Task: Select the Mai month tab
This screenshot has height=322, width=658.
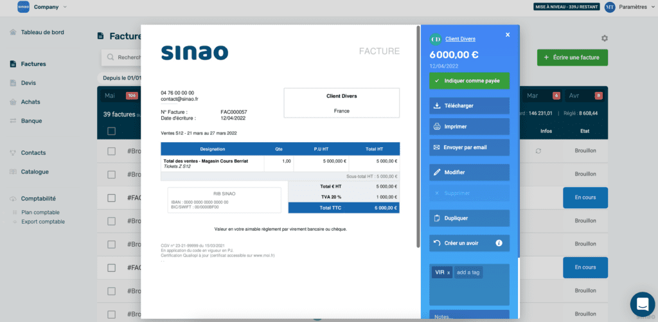Action: (121, 96)
